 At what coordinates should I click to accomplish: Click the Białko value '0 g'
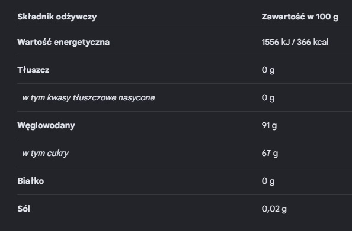click(x=268, y=181)
